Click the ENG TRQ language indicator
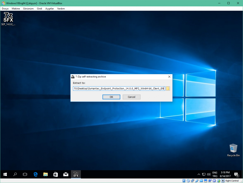This screenshot has width=243, height=183. (x=215, y=174)
